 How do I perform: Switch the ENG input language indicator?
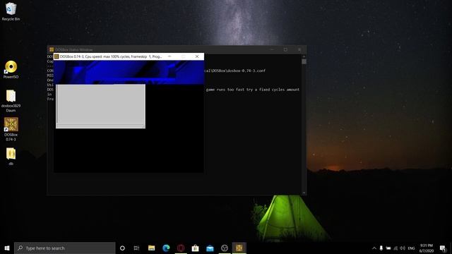tap(411, 248)
